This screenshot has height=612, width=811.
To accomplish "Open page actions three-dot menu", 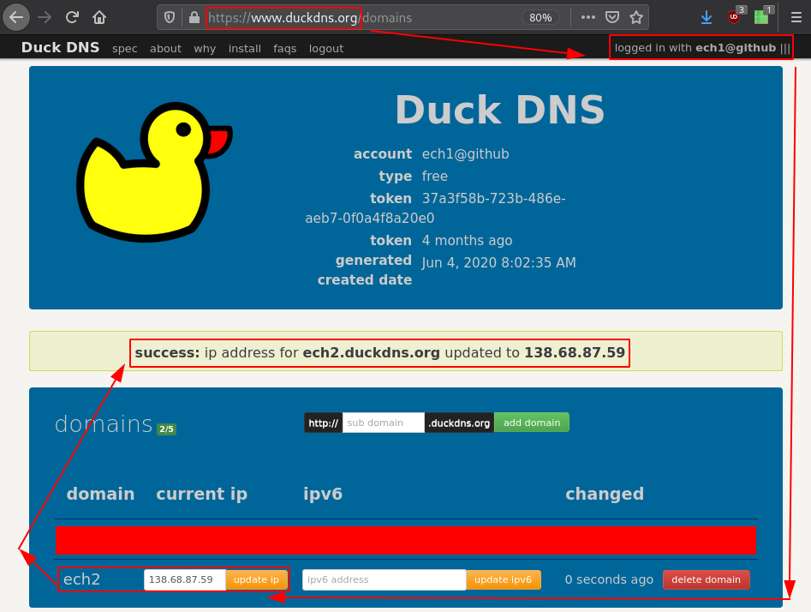I will pos(588,18).
